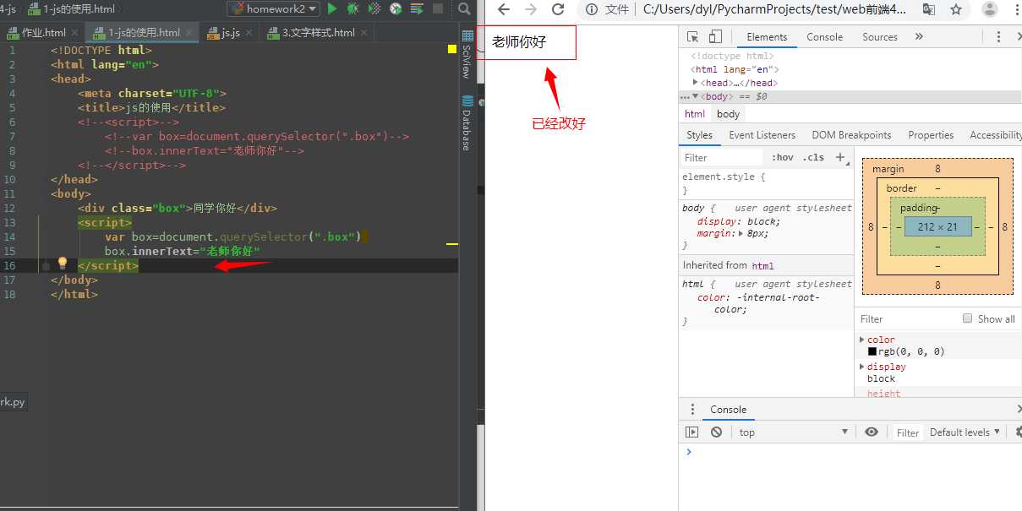Open the Default levels dropdown
The image size is (1022, 511).
tap(965, 432)
